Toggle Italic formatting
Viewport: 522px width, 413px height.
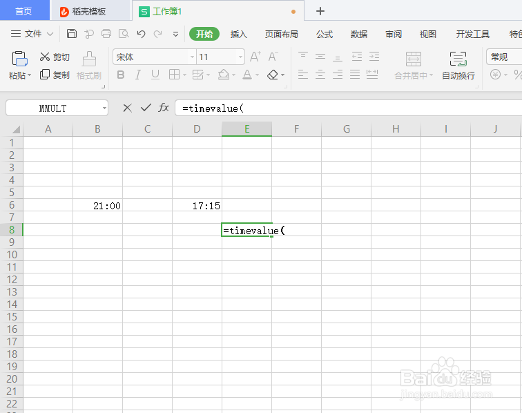[138, 75]
